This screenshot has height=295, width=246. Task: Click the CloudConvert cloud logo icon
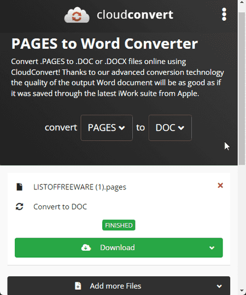(77, 15)
